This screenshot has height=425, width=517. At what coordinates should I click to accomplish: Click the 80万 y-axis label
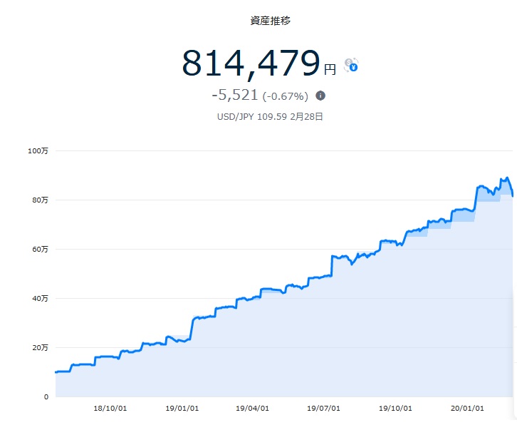point(40,200)
